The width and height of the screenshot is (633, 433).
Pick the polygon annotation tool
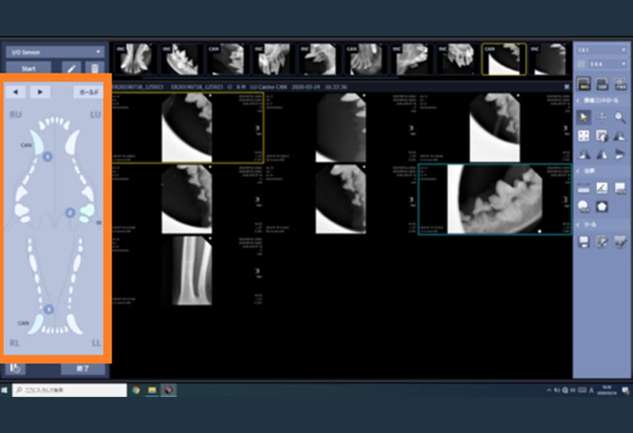tap(602, 206)
